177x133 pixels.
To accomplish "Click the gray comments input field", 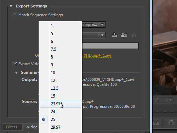I will pos(110,46).
